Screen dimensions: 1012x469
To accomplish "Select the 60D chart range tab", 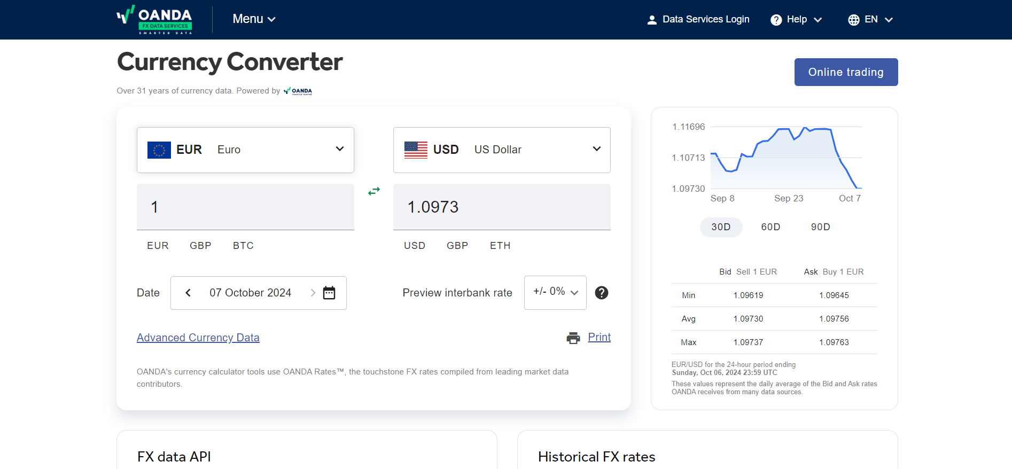I will coord(770,227).
